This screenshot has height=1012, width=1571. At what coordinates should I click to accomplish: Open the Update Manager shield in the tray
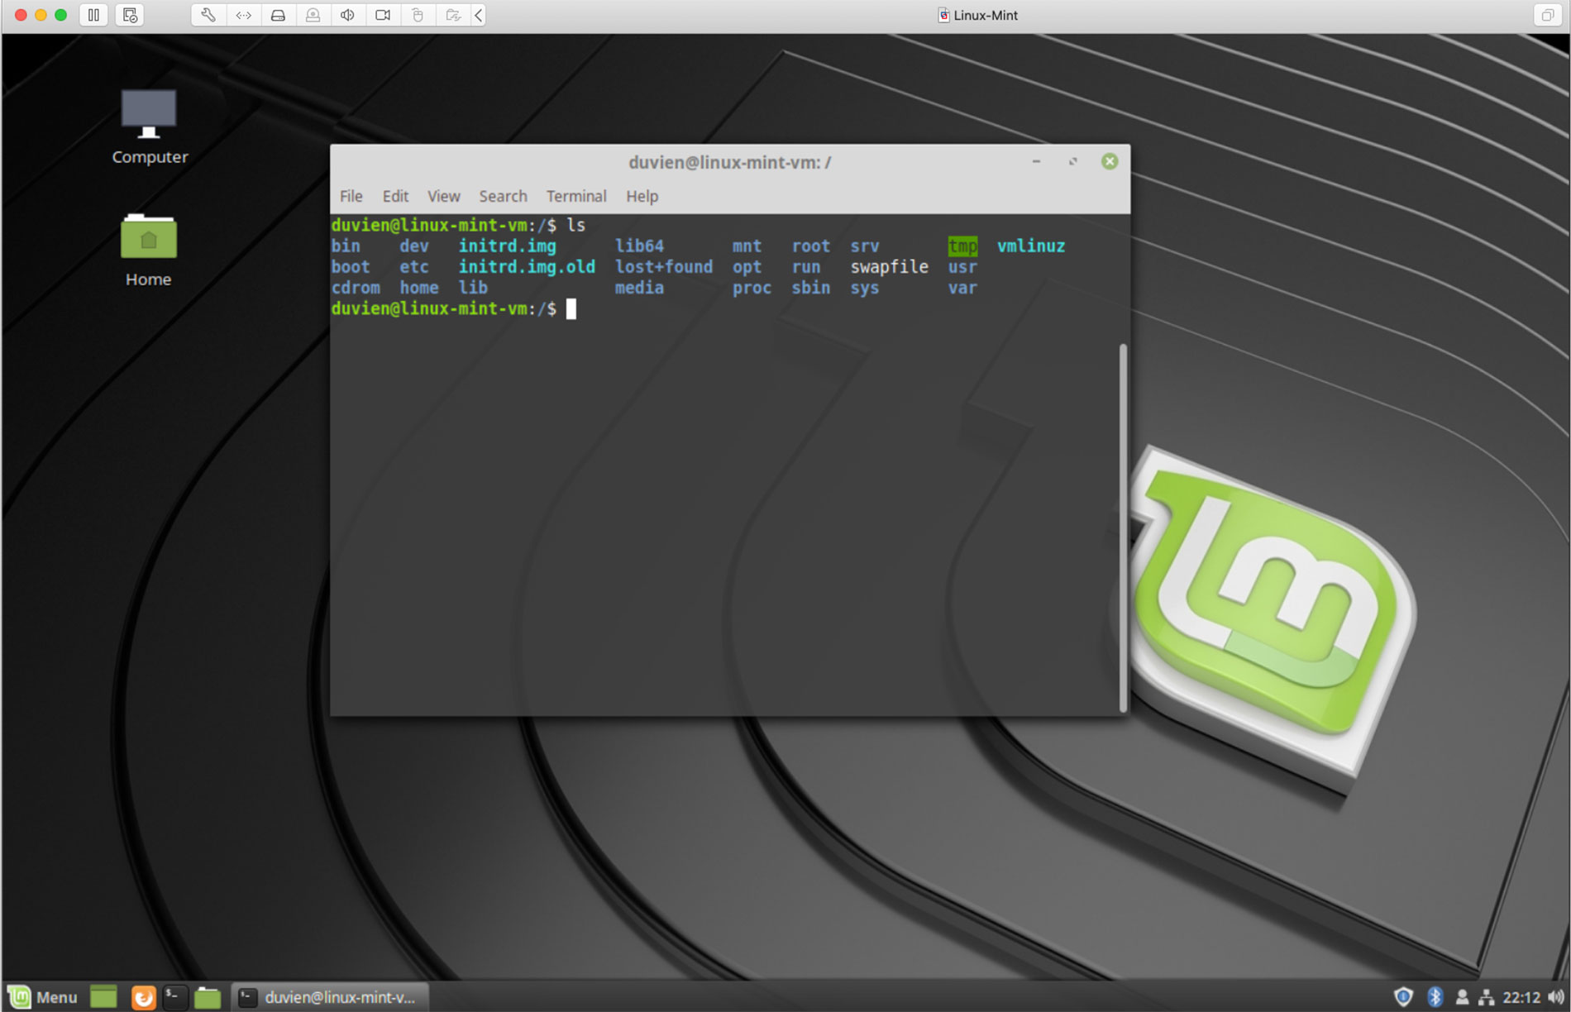tap(1404, 997)
